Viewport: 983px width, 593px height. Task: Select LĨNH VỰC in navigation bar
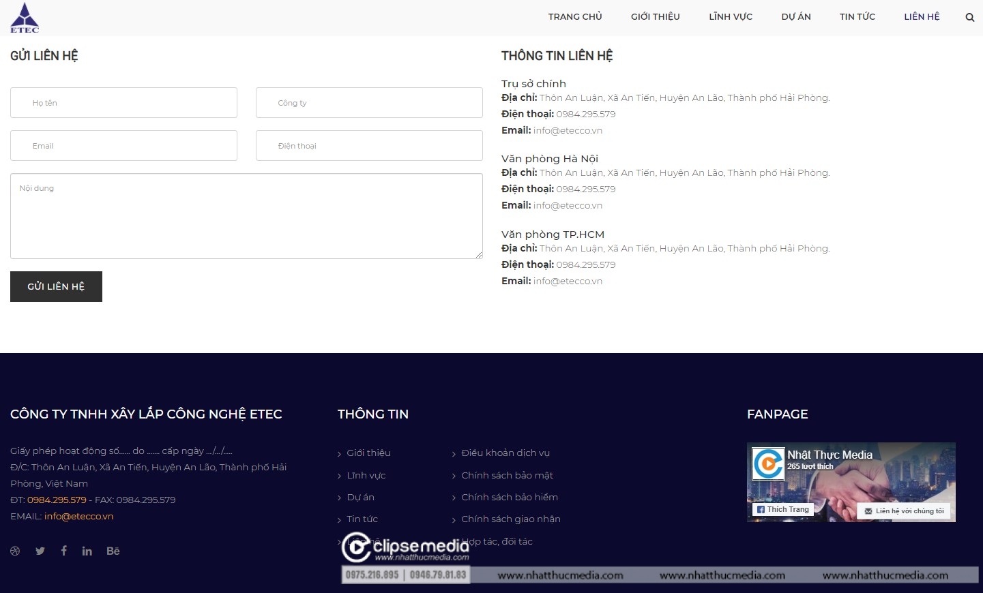(x=730, y=17)
